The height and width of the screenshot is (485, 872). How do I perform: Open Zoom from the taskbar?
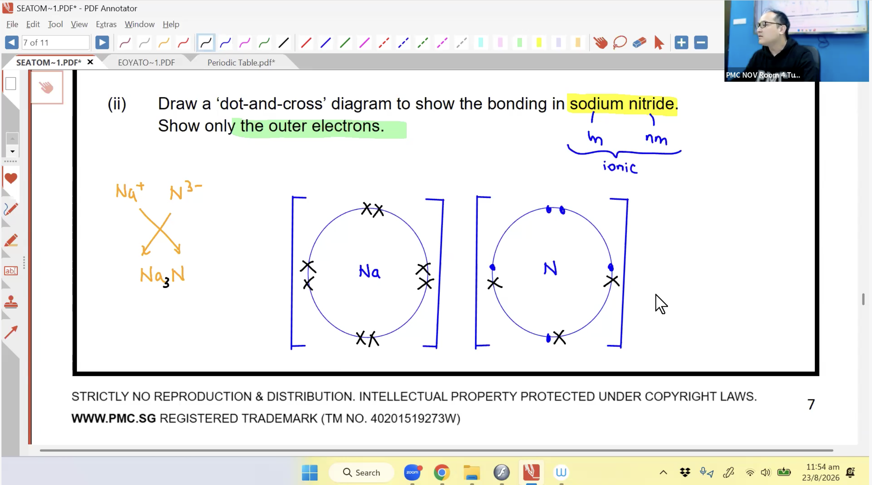pos(412,472)
